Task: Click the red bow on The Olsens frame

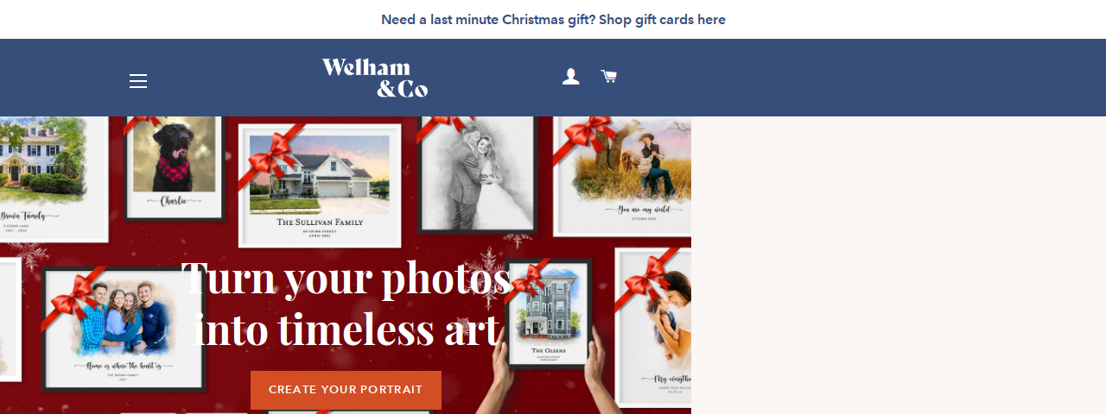Action: [x=529, y=280]
